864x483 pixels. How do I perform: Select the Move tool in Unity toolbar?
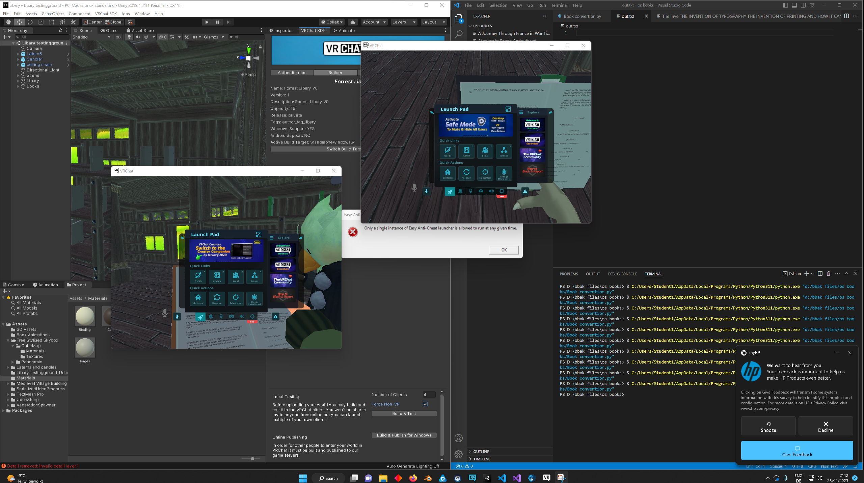click(19, 22)
